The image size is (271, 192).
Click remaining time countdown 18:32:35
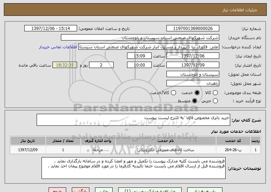[65, 65]
